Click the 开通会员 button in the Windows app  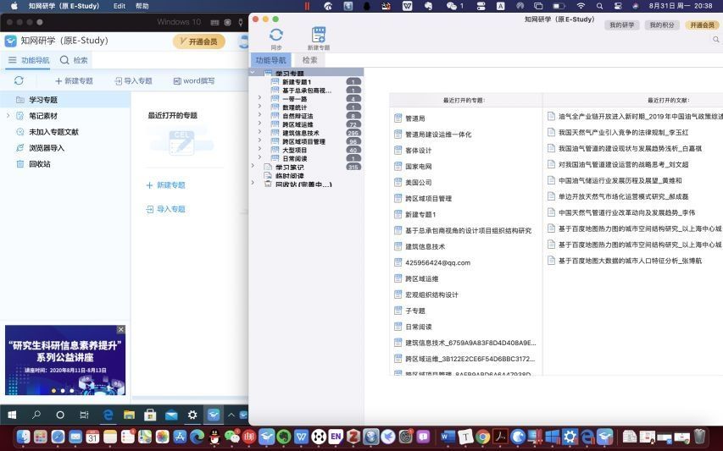(x=198, y=41)
